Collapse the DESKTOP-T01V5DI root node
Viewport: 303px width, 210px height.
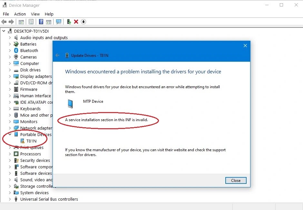tap(4, 31)
